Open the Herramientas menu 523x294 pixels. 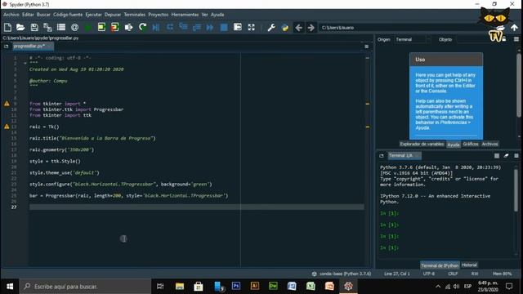[x=185, y=15]
